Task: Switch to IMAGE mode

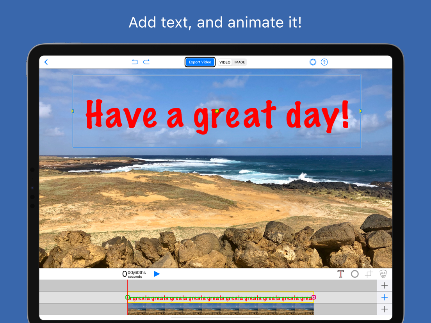Action: [x=239, y=62]
